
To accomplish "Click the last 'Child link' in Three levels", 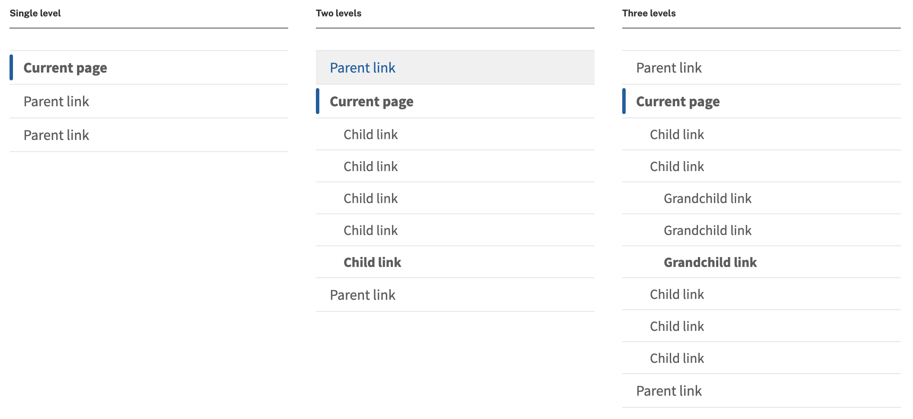I will coord(677,358).
